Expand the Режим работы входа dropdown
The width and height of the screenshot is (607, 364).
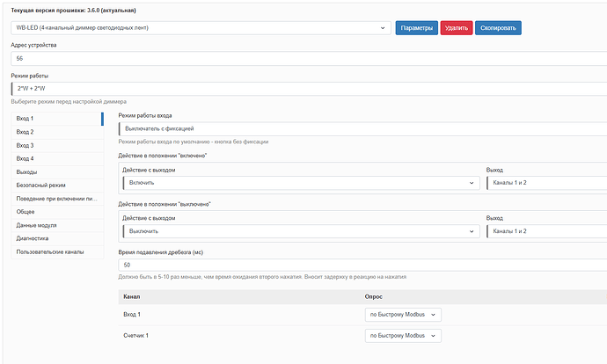click(x=362, y=128)
